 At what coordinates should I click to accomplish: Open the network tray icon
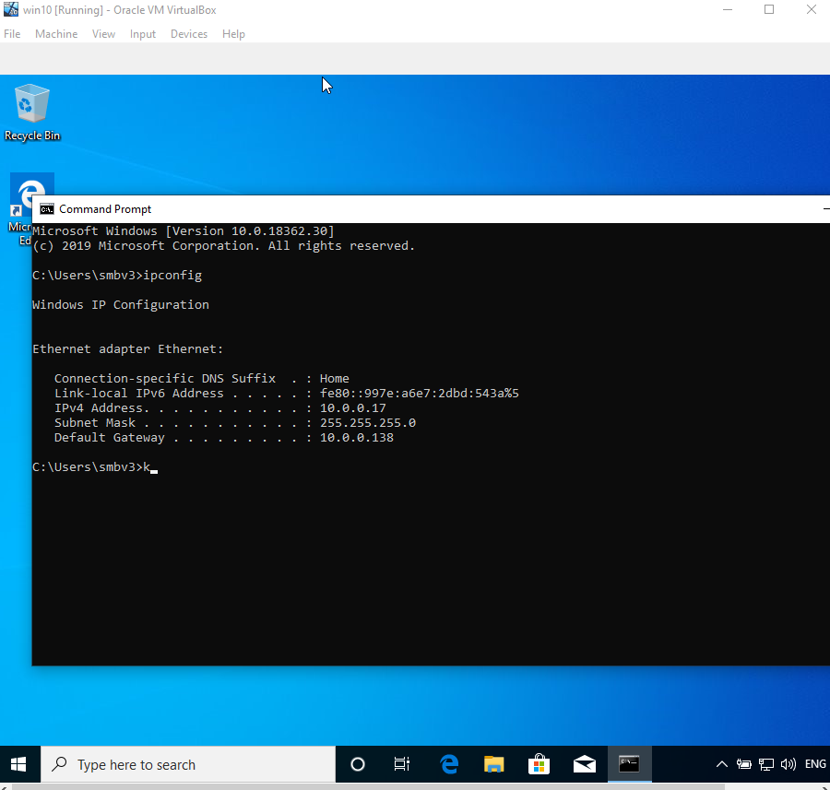point(766,764)
